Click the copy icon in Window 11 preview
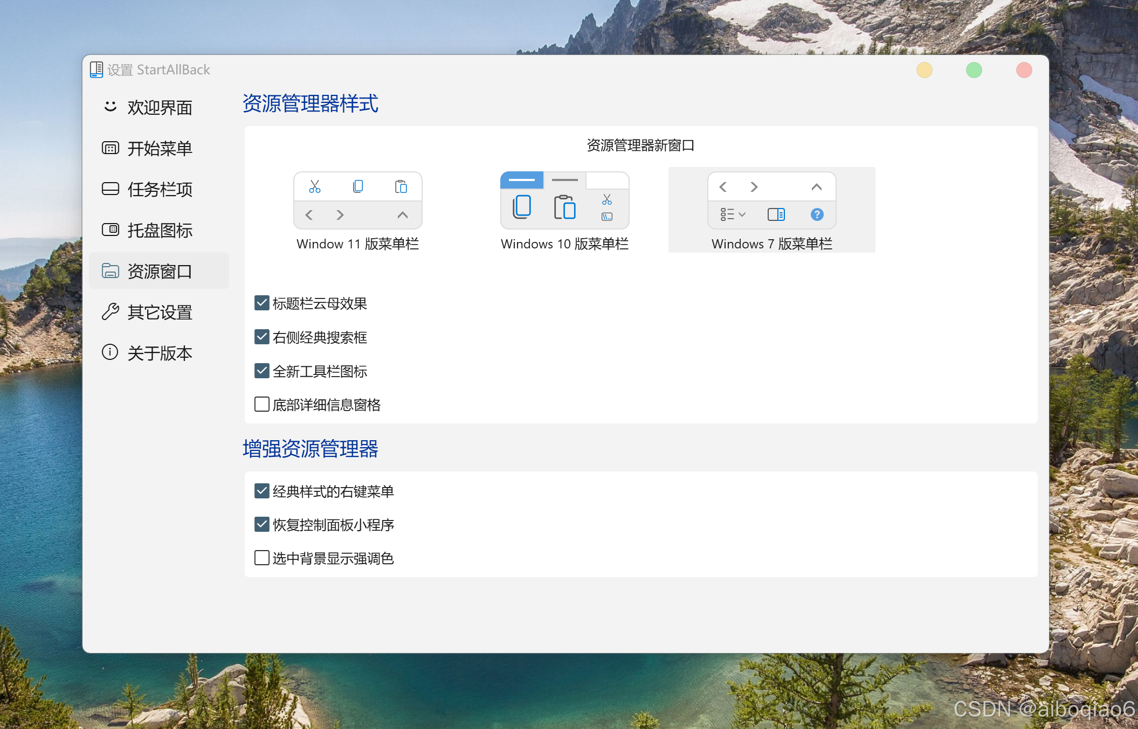The height and width of the screenshot is (729, 1138). [358, 186]
